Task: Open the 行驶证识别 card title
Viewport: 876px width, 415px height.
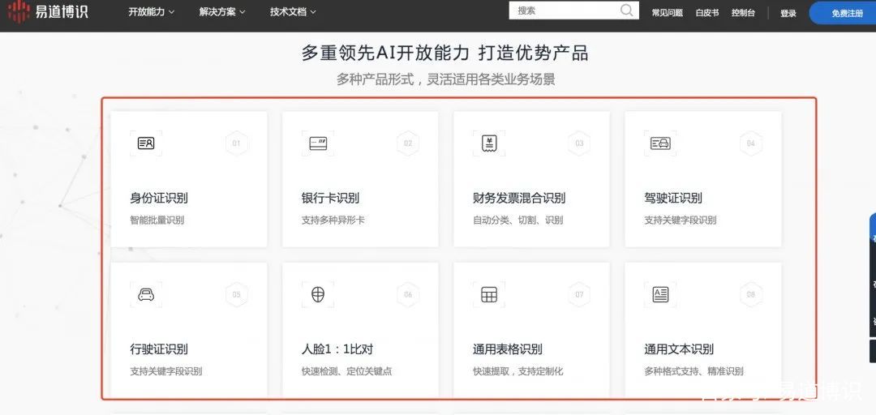Action: (159, 349)
